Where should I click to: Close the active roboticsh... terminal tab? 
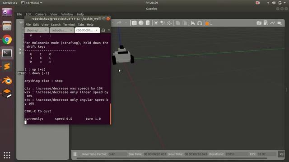click(96, 30)
